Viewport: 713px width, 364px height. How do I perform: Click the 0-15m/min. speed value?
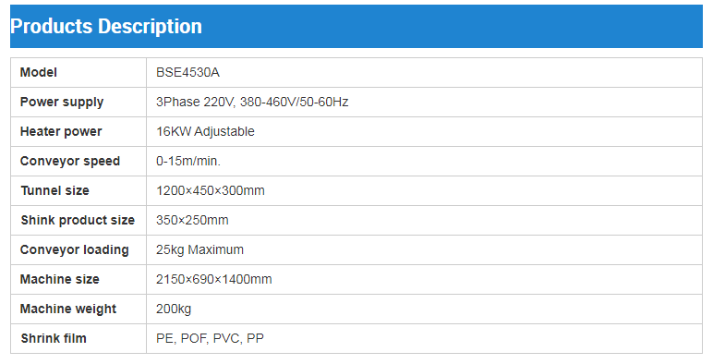pos(188,161)
